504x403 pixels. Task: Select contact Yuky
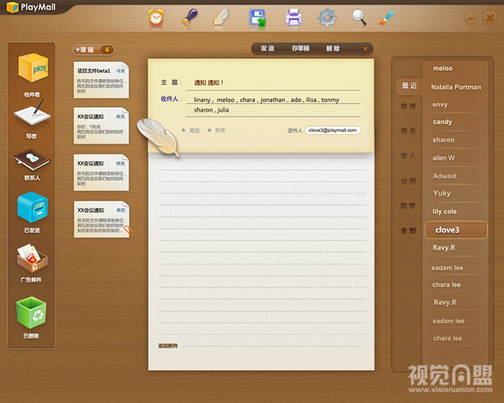442,193
